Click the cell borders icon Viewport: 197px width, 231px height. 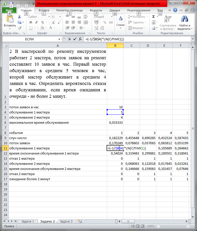click(x=31, y=28)
